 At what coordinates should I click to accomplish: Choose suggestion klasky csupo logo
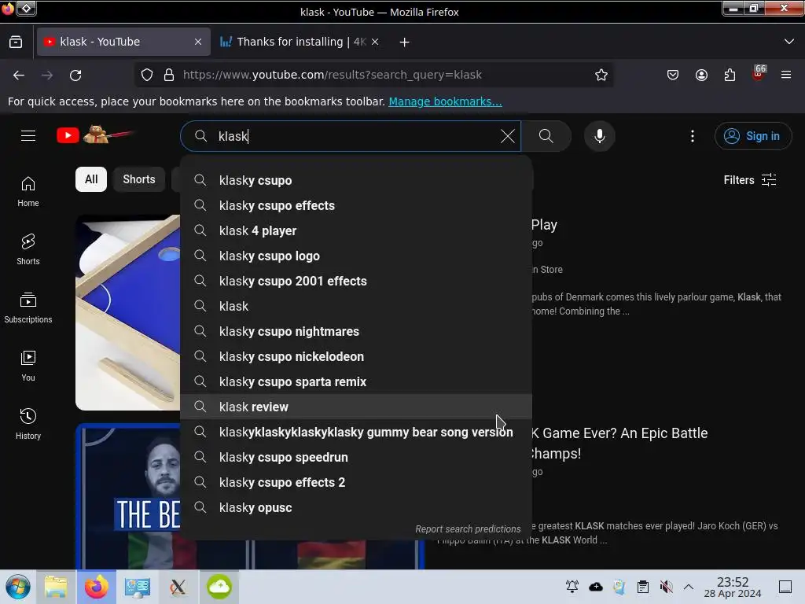click(x=356, y=256)
